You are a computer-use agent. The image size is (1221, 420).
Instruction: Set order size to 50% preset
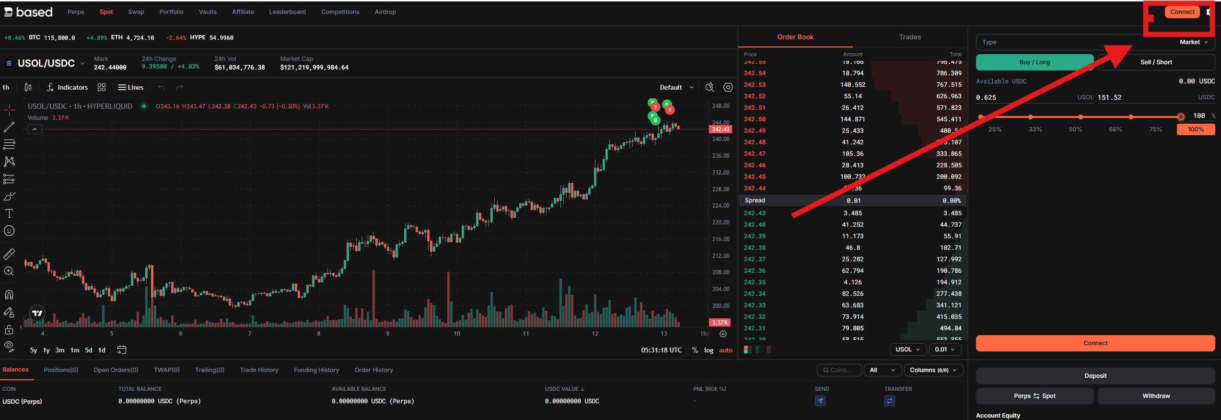click(x=1075, y=129)
